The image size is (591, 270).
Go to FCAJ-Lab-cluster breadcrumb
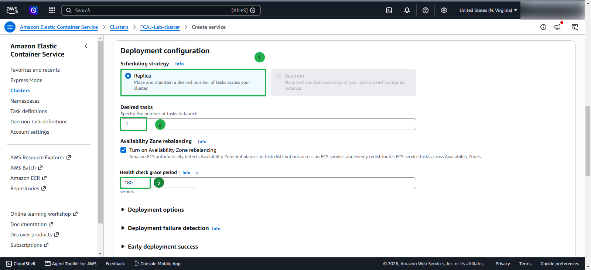point(160,27)
